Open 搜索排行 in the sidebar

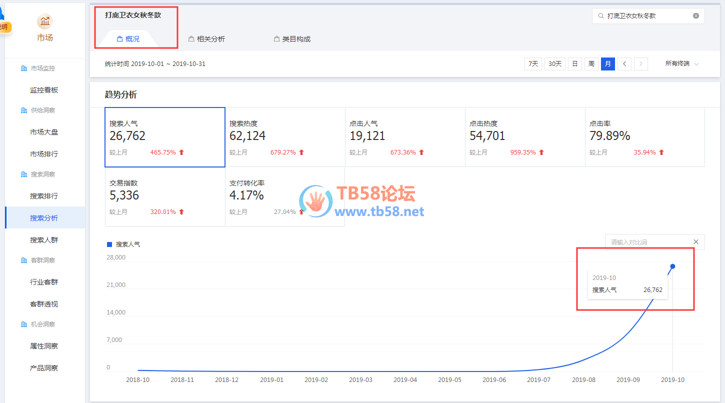pyautogui.click(x=44, y=196)
